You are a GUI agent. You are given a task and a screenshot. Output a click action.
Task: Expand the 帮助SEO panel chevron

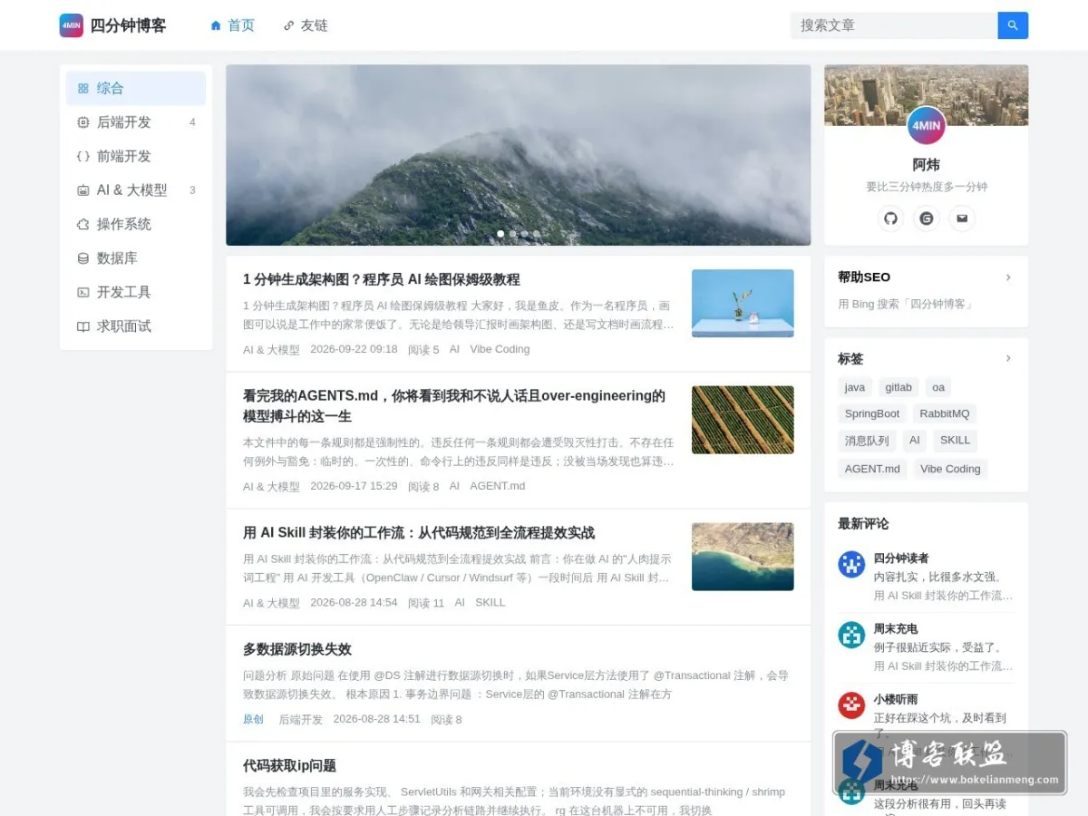coord(1008,277)
